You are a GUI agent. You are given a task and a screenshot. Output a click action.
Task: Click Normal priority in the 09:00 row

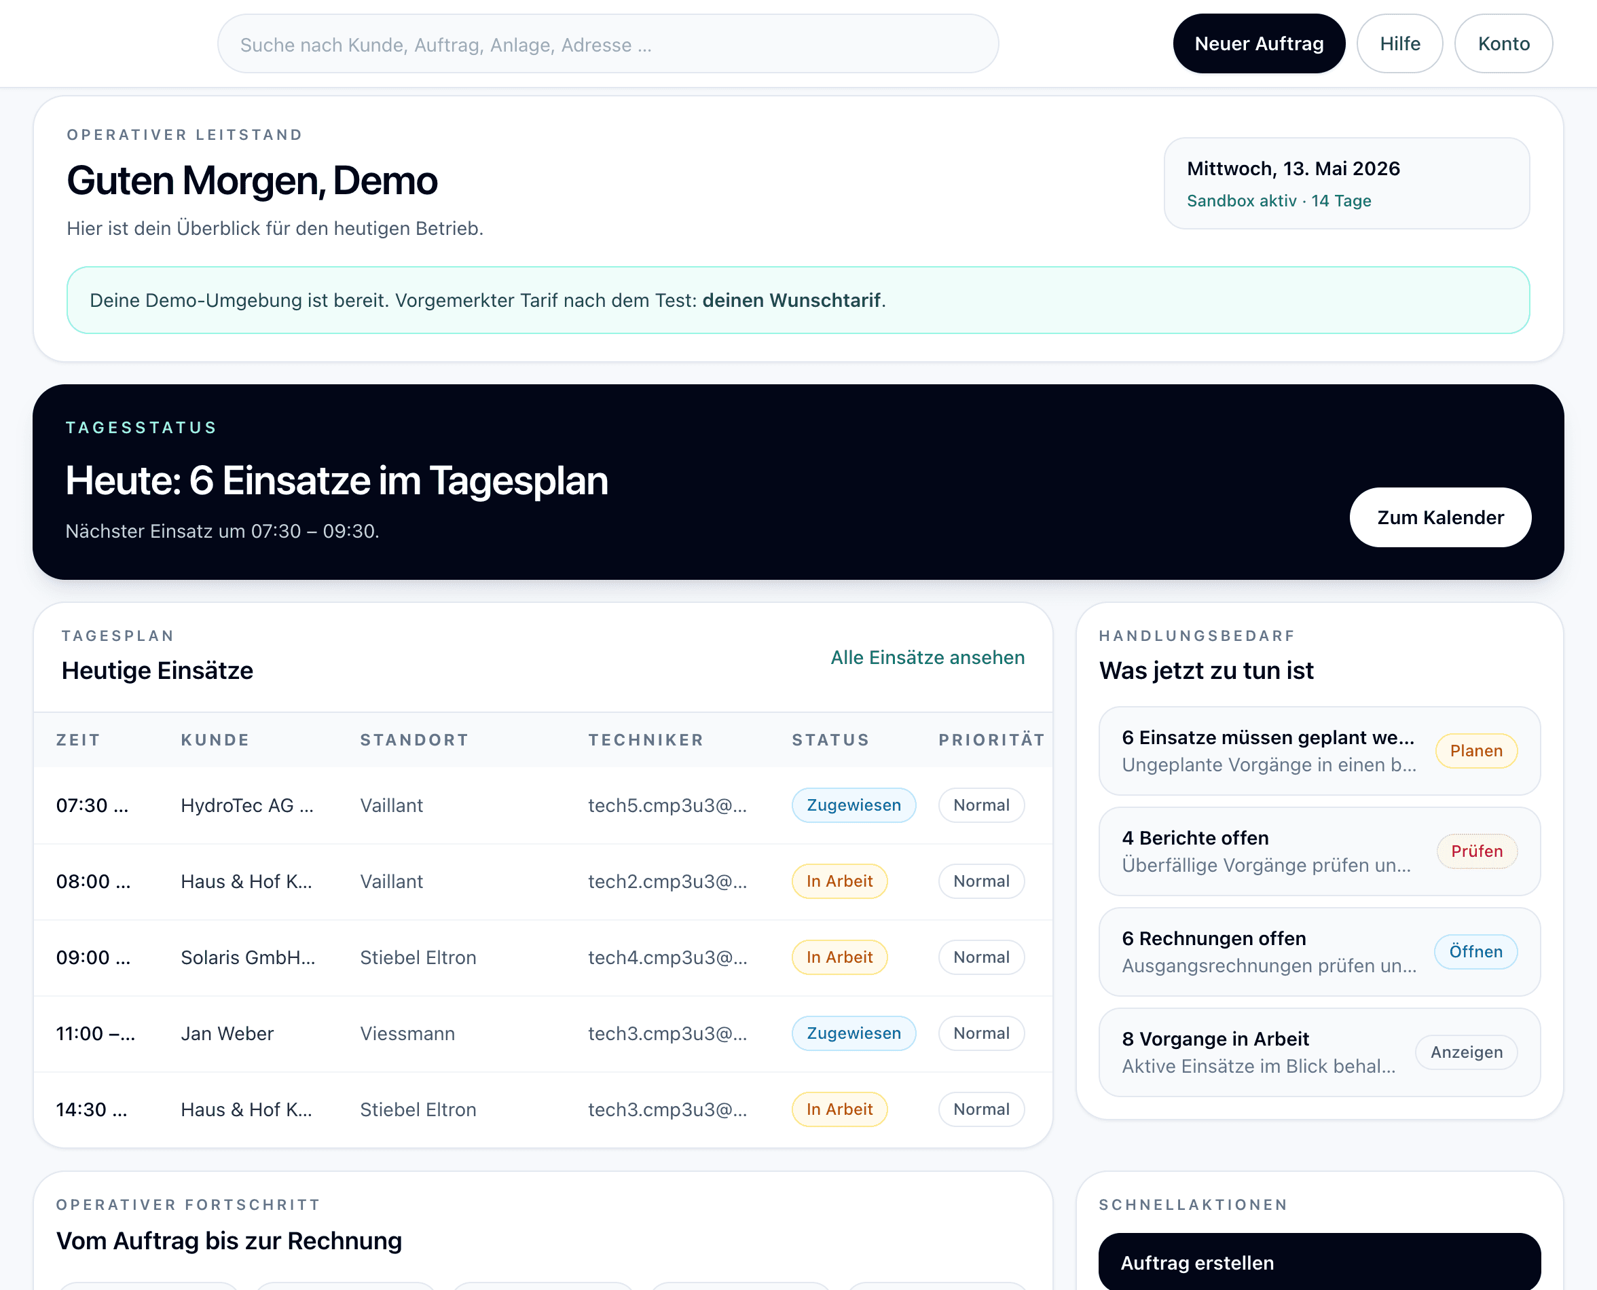[981, 957]
